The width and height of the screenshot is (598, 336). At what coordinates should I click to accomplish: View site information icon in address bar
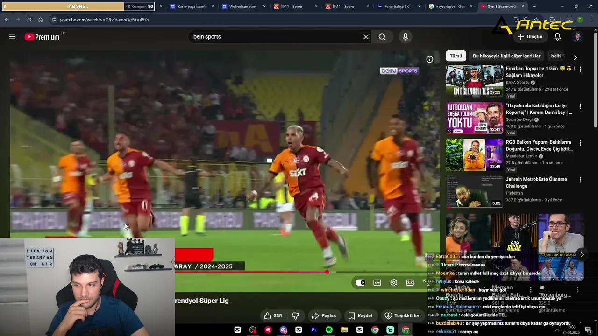[54, 20]
